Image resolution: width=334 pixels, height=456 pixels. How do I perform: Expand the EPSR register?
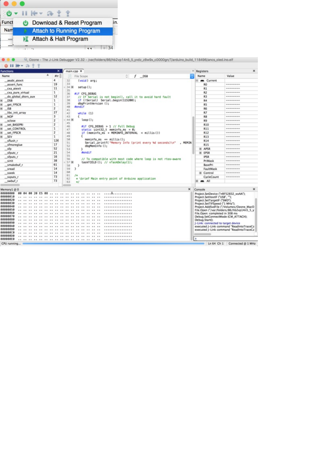coord(201,153)
